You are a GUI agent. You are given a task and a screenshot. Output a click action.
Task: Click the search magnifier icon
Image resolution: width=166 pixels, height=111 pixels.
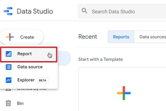[84, 11]
